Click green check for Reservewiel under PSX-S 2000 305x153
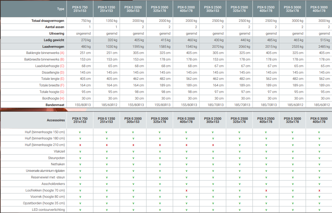332x213 pixels. pyautogui.click(x=133, y=177)
